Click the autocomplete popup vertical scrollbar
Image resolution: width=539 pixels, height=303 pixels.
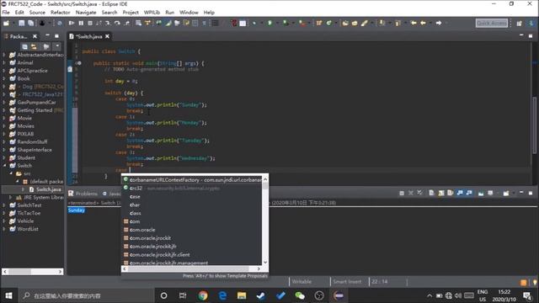click(x=265, y=221)
